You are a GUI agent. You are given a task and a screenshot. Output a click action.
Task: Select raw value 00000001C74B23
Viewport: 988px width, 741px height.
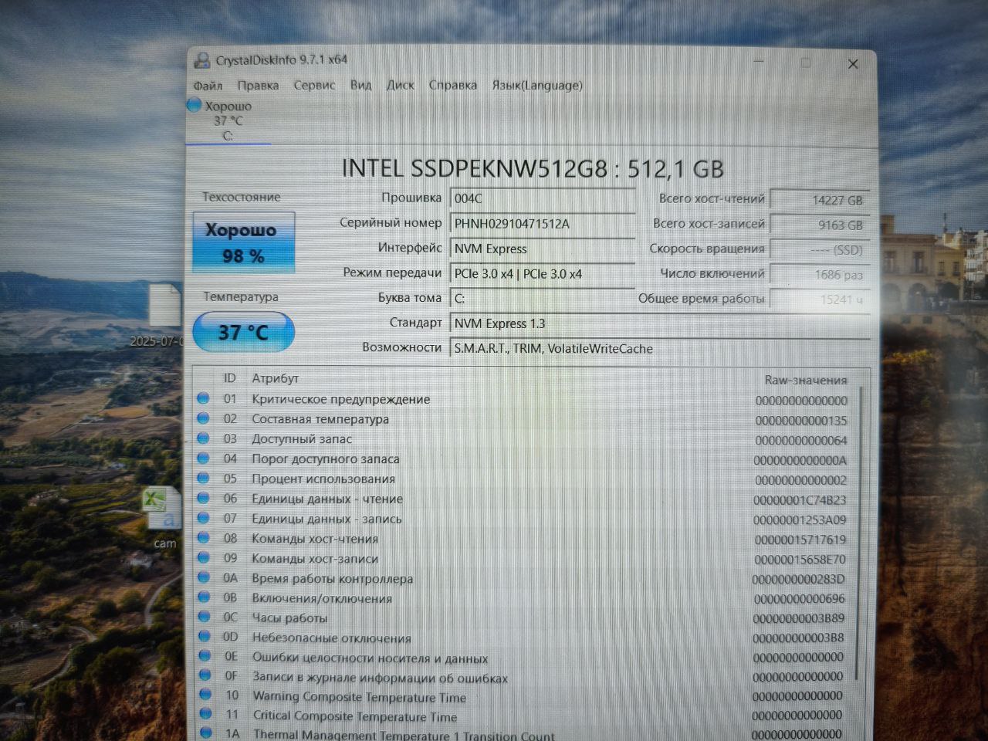[x=800, y=500]
